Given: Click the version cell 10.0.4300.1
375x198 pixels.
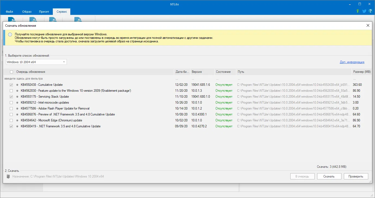Looking at the screenshot, I should coord(199,114).
